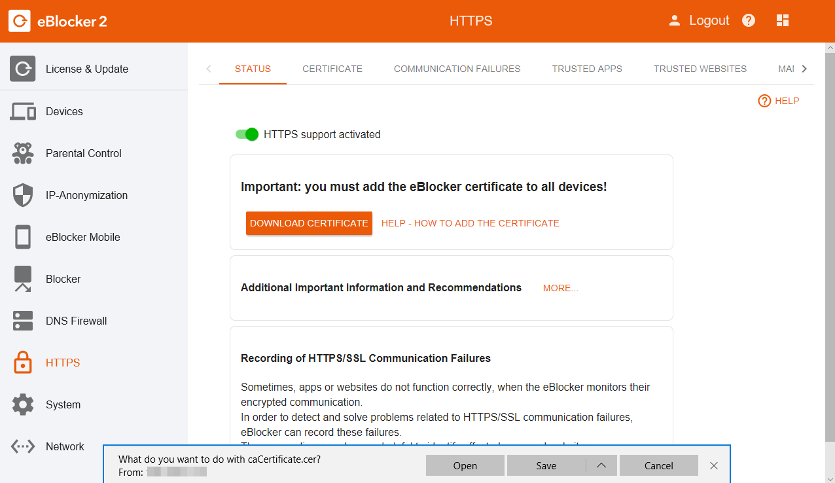The width and height of the screenshot is (835, 483).
Task: Click 'Recording of HTTPS/SSL Communication Failures' heading
Action: coord(366,358)
